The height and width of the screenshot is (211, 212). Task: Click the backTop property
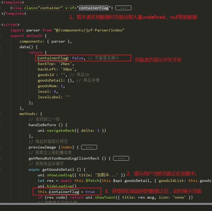[x=45, y=63]
